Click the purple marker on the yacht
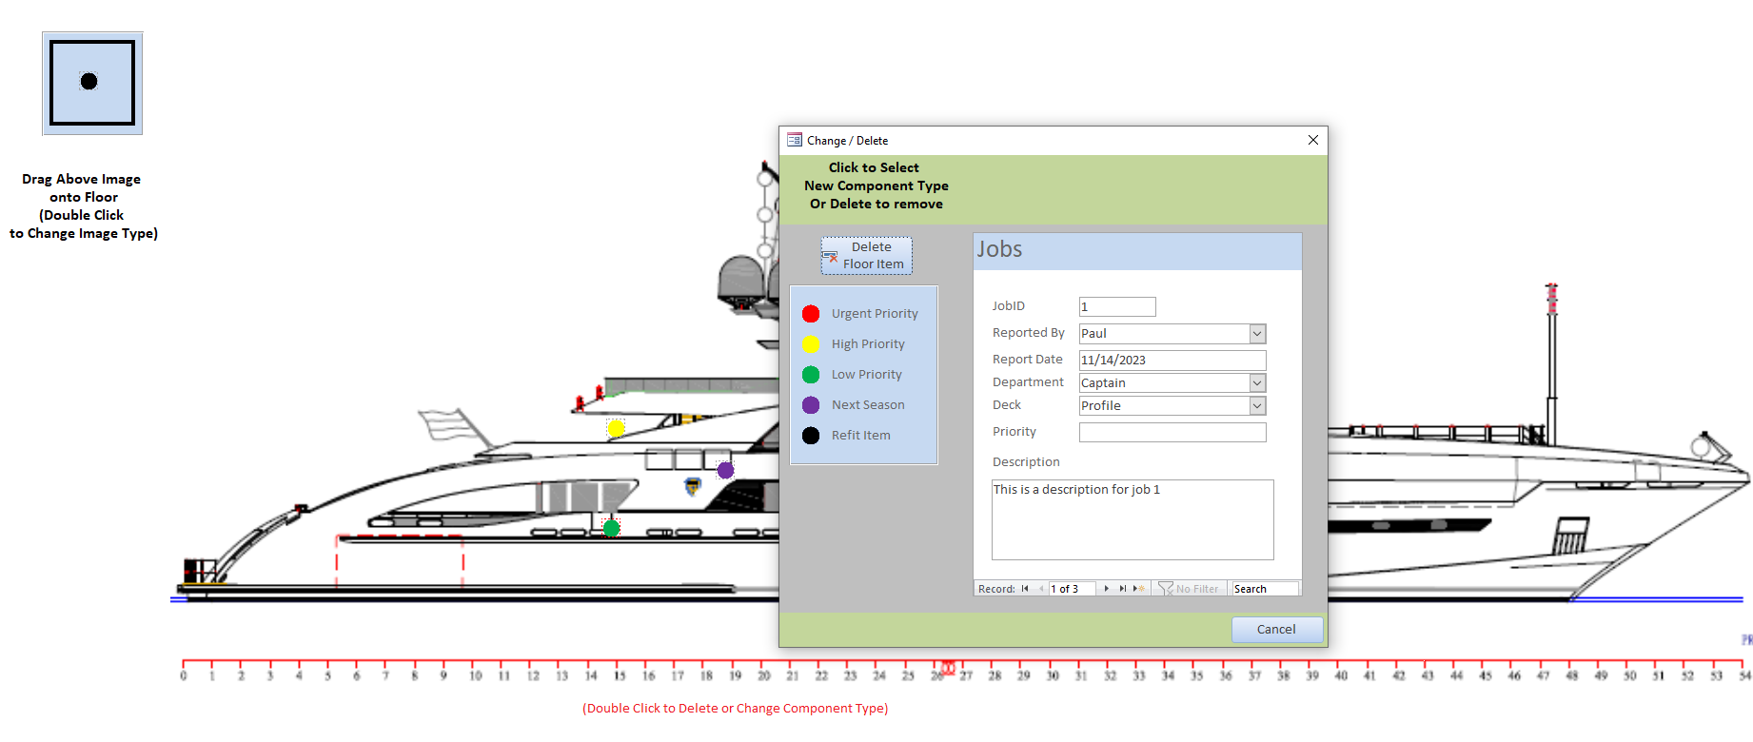Screen dimensions: 1753x742 [x=725, y=470]
